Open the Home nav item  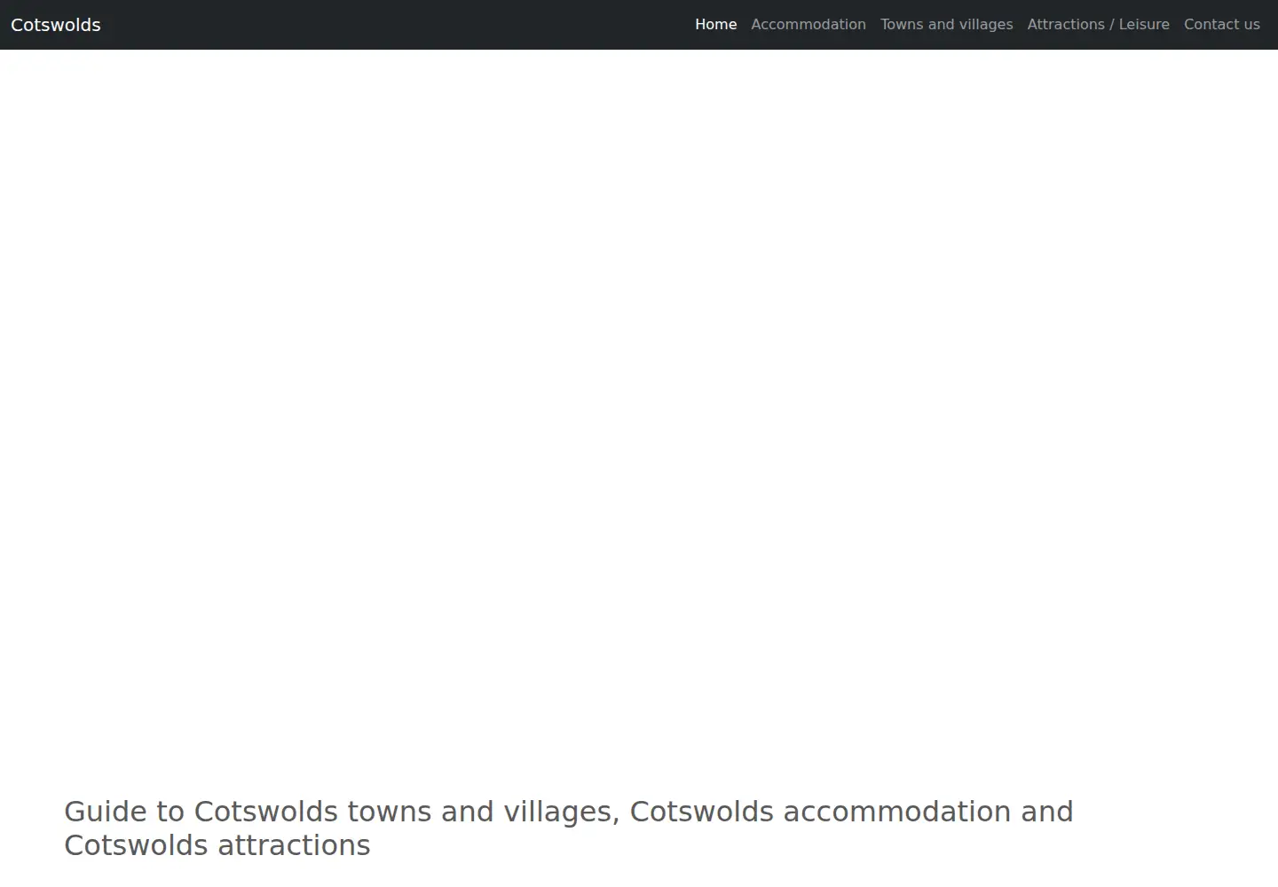coord(715,25)
